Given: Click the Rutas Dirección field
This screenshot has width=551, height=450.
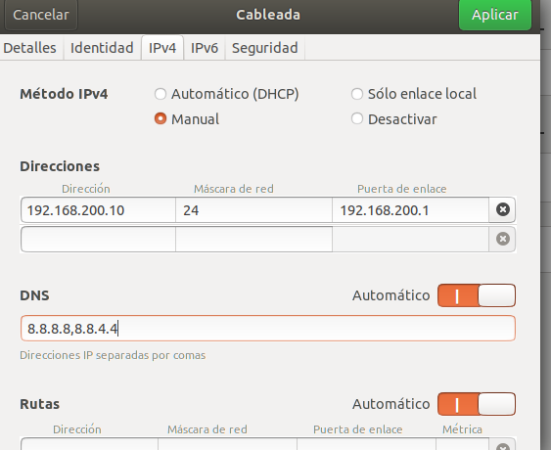Looking at the screenshot, I should pos(89,444).
